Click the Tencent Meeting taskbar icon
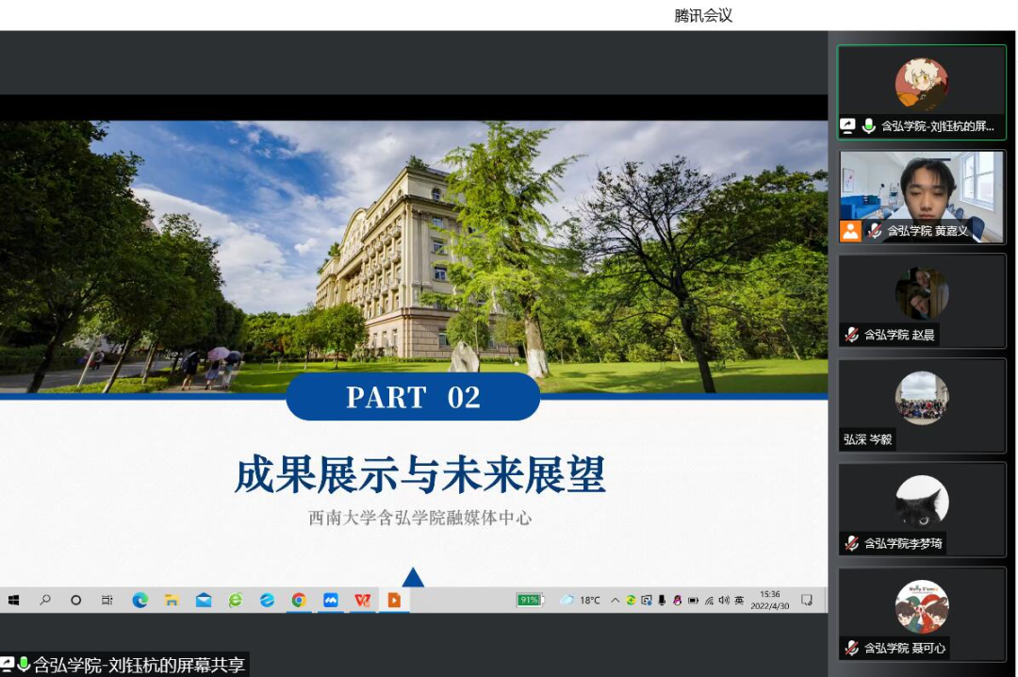Screen dimensions: 1018x677 coord(331,600)
